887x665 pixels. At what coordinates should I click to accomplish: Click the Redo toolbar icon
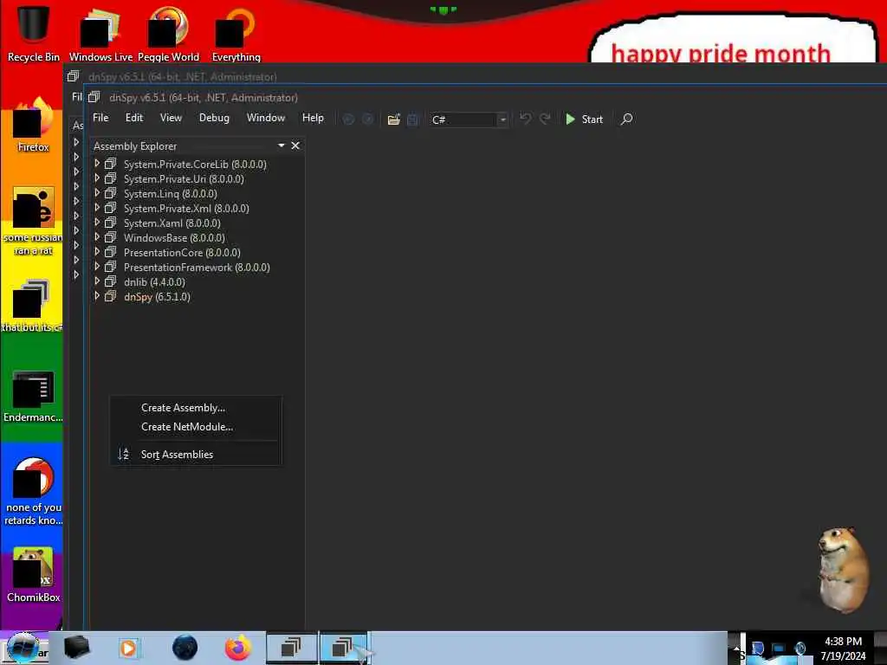point(545,119)
